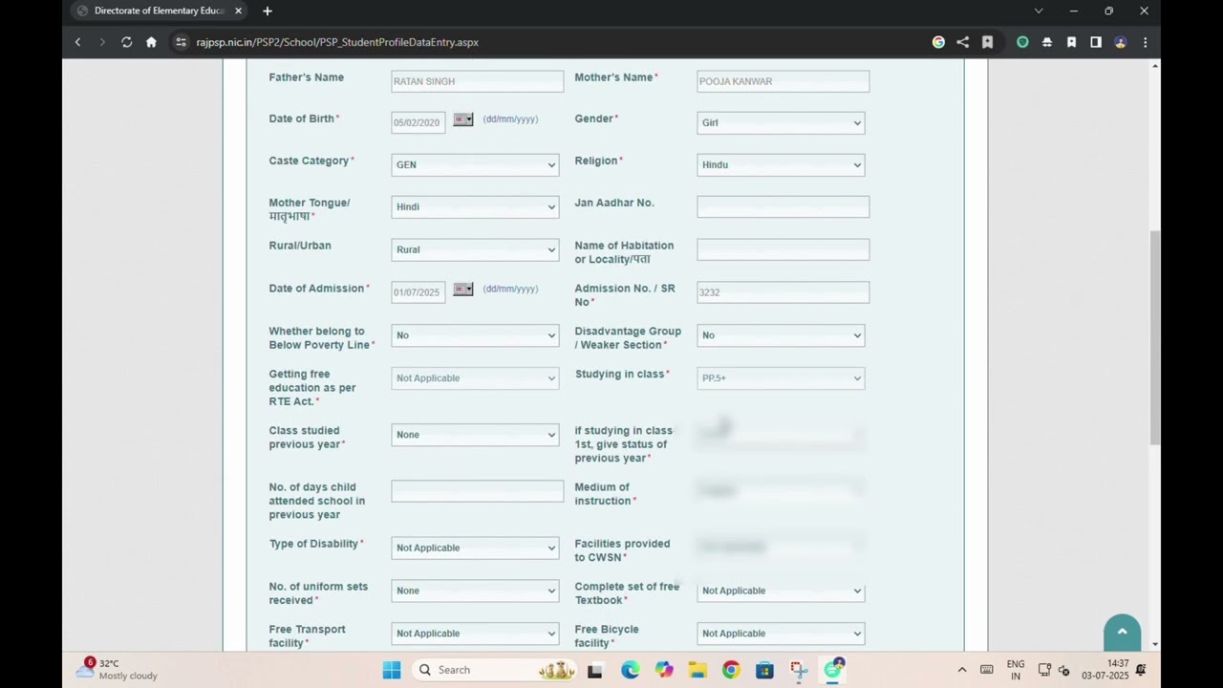Image resolution: width=1223 pixels, height=688 pixels.
Task: Bookmark this page from the address bar
Action: [x=987, y=42]
